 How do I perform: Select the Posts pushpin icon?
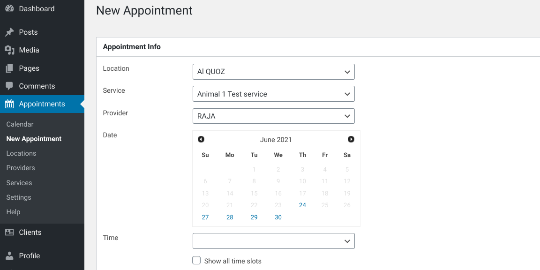[9, 32]
